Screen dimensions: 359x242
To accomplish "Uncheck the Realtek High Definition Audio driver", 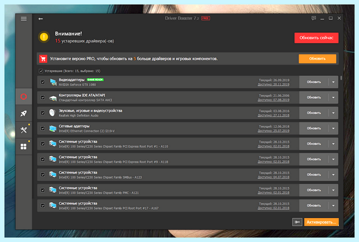I will [x=43, y=113].
